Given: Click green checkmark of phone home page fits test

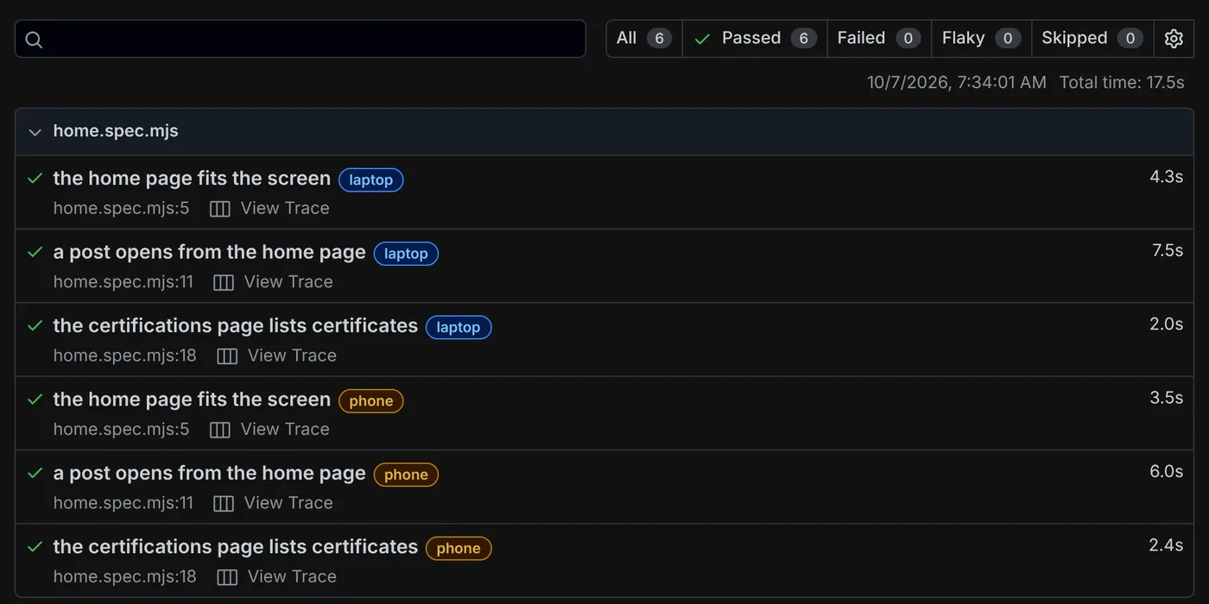Looking at the screenshot, I should coord(35,400).
